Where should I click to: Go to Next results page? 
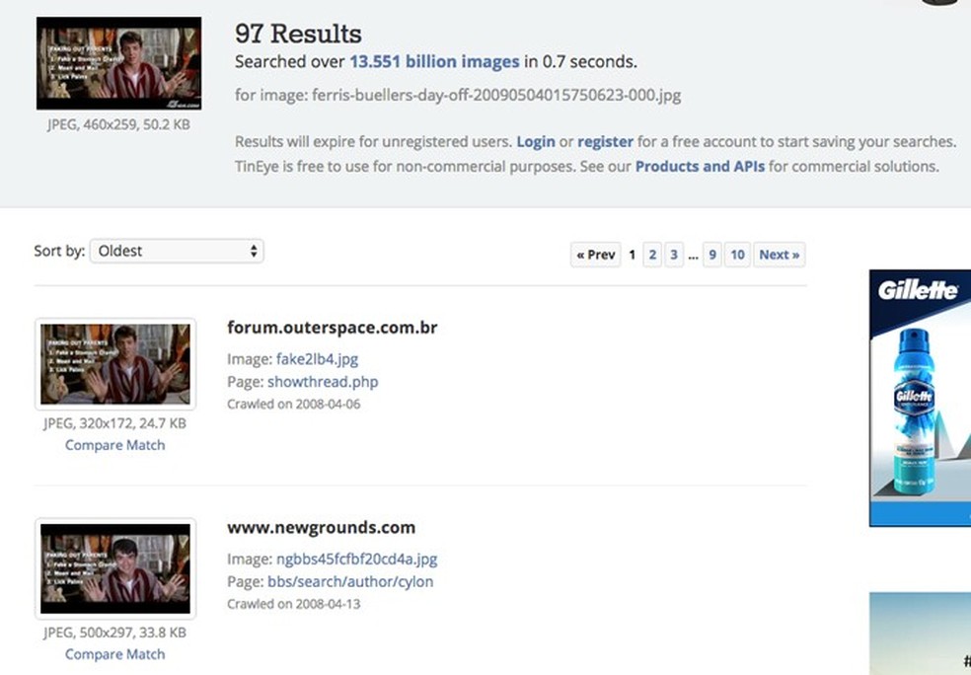[779, 255]
